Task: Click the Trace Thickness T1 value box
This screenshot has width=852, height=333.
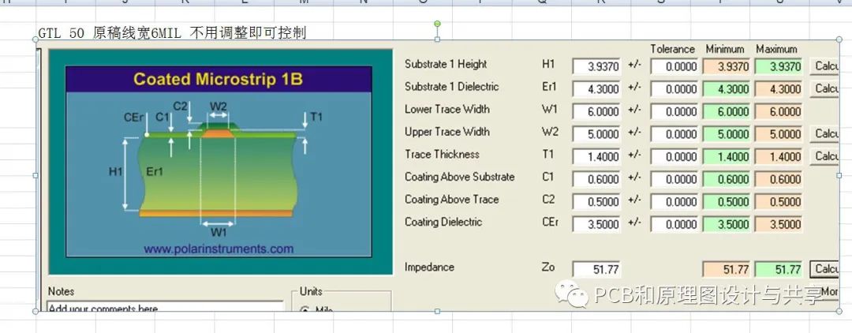Action: coord(596,157)
